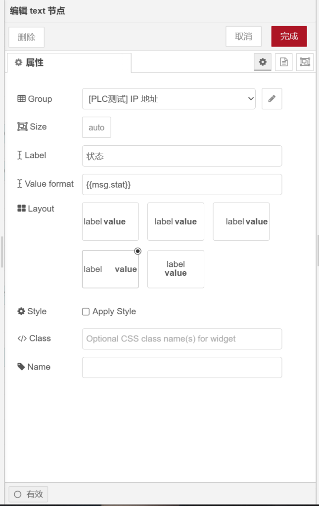The image size is (319, 506).
Task: Open the Size auto selector
Action: 96,127
